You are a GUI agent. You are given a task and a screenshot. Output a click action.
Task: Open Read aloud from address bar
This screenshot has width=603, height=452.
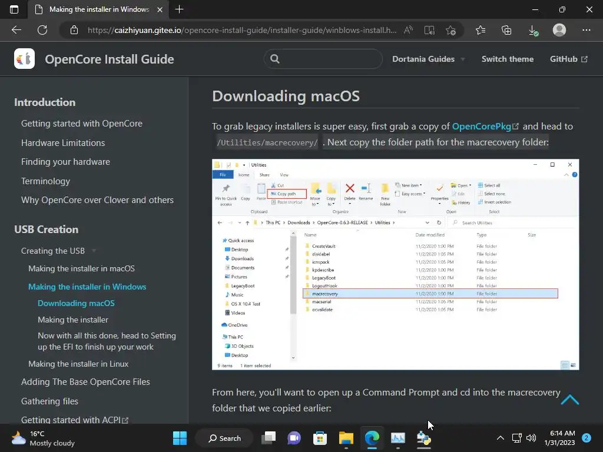408,30
